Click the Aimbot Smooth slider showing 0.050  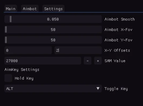(x=53, y=19)
